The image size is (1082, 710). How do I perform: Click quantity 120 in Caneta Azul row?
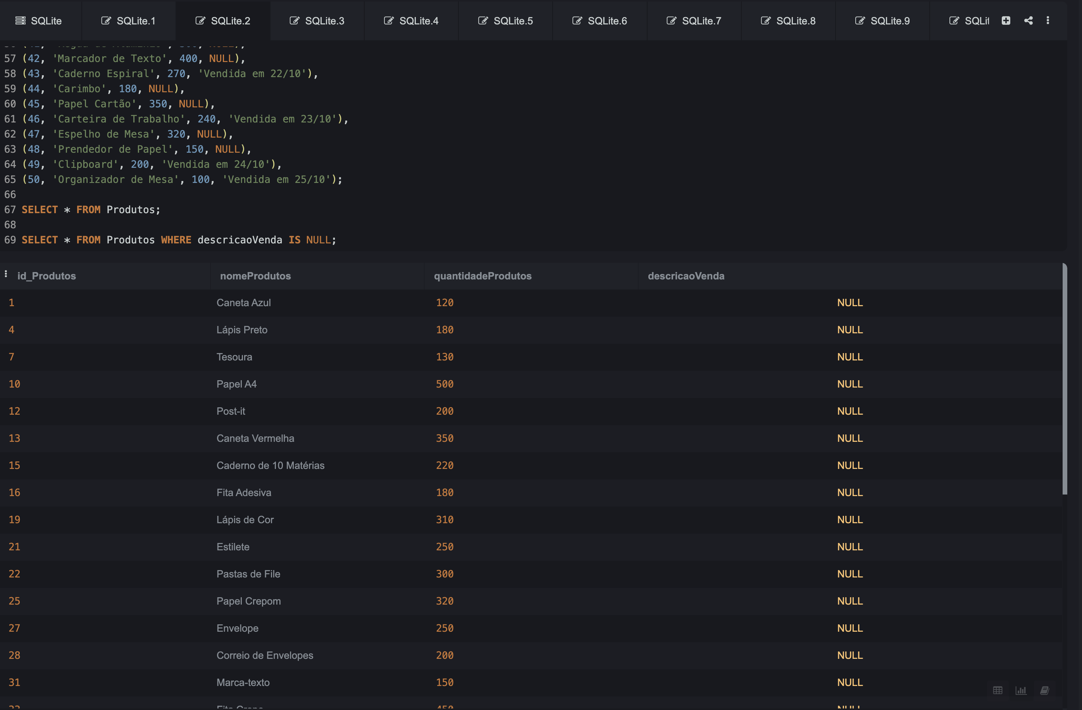[445, 303]
